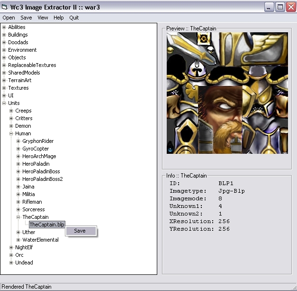Click the YResolution value 256

pos(224,229)
